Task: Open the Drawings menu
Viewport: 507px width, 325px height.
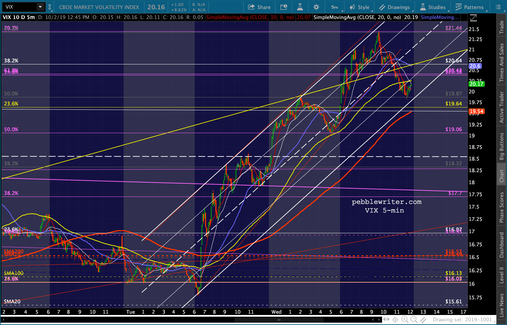Action: point(394,7)
